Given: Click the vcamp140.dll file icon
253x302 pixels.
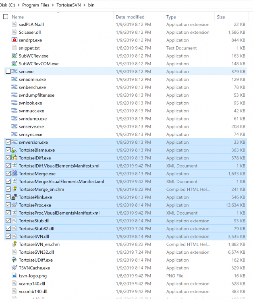Looking at the screenshot, I should tap(14, 283).
